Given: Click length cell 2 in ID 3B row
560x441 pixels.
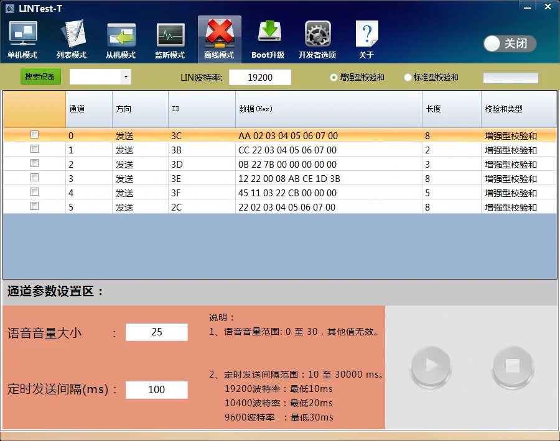Looking at the screenshot, I should tap(452, 150).
